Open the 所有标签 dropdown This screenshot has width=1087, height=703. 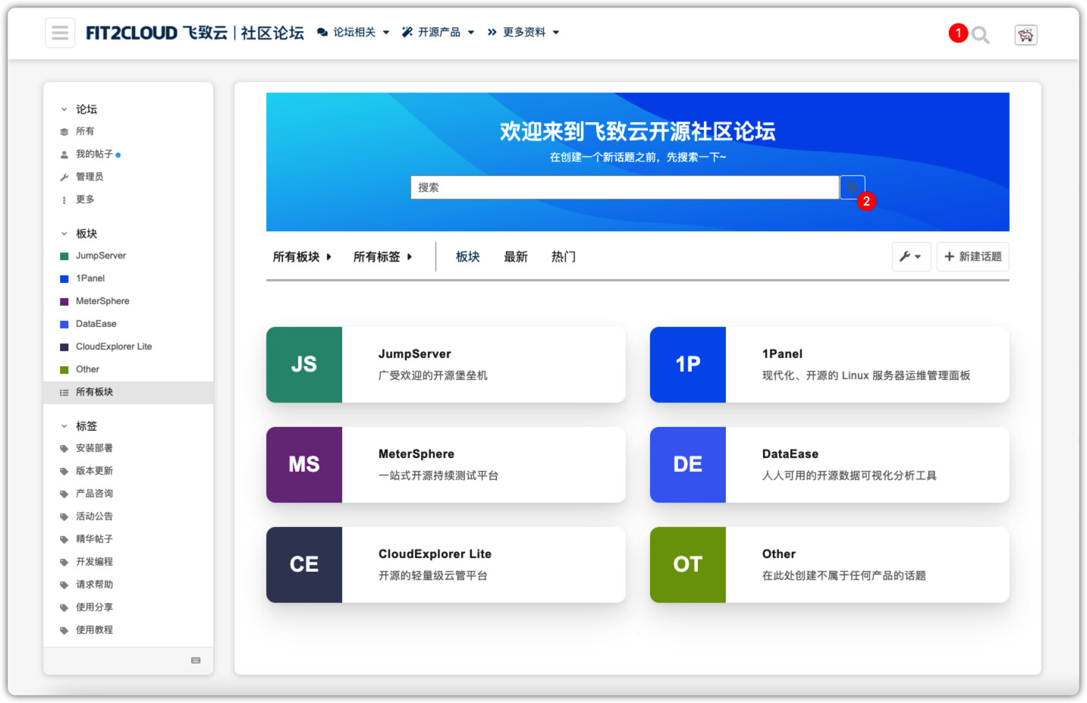[383, 256]
